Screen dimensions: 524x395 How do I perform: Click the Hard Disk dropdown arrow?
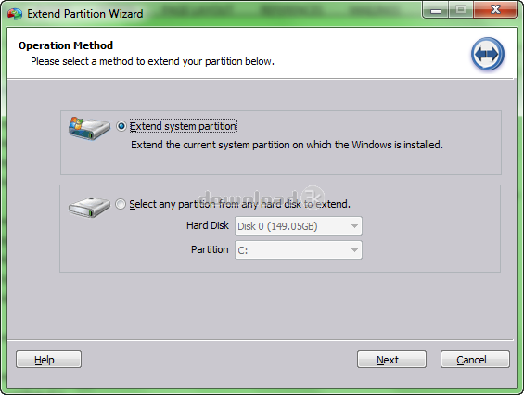pos(354,226)
